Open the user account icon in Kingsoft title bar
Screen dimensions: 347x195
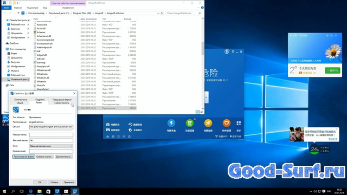[x=227, y=51]
